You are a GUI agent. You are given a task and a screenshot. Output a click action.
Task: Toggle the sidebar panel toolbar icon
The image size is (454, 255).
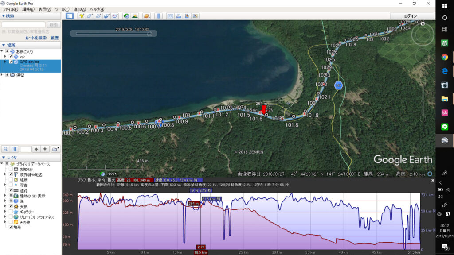coord(70,16)
